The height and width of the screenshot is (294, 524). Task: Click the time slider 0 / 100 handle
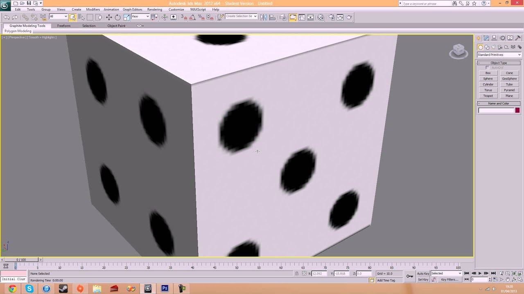[21, 260]
